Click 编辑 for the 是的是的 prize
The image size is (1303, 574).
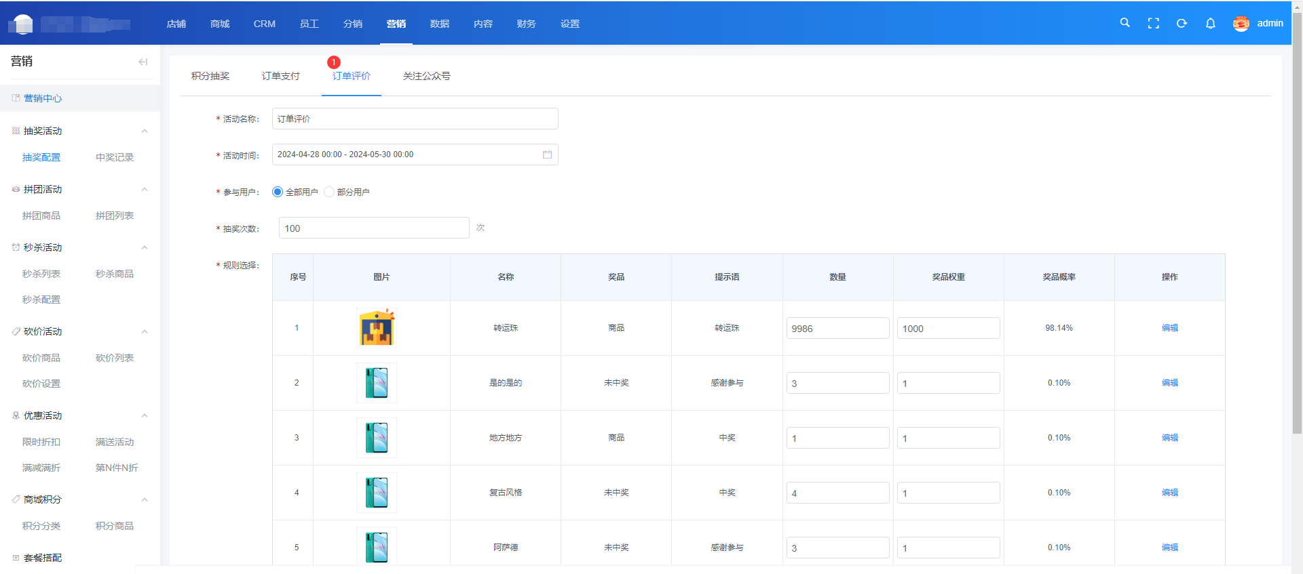pos(1170,383)
